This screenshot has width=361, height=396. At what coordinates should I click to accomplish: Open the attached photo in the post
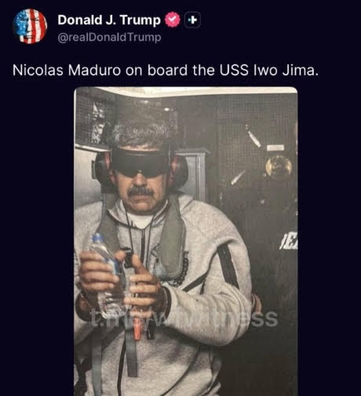click(186, 242)
